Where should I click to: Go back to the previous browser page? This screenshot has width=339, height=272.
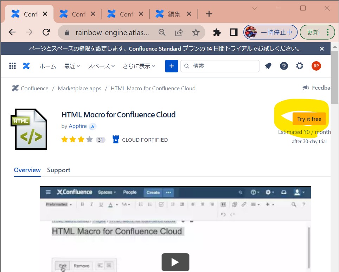[x=12, y=32]
